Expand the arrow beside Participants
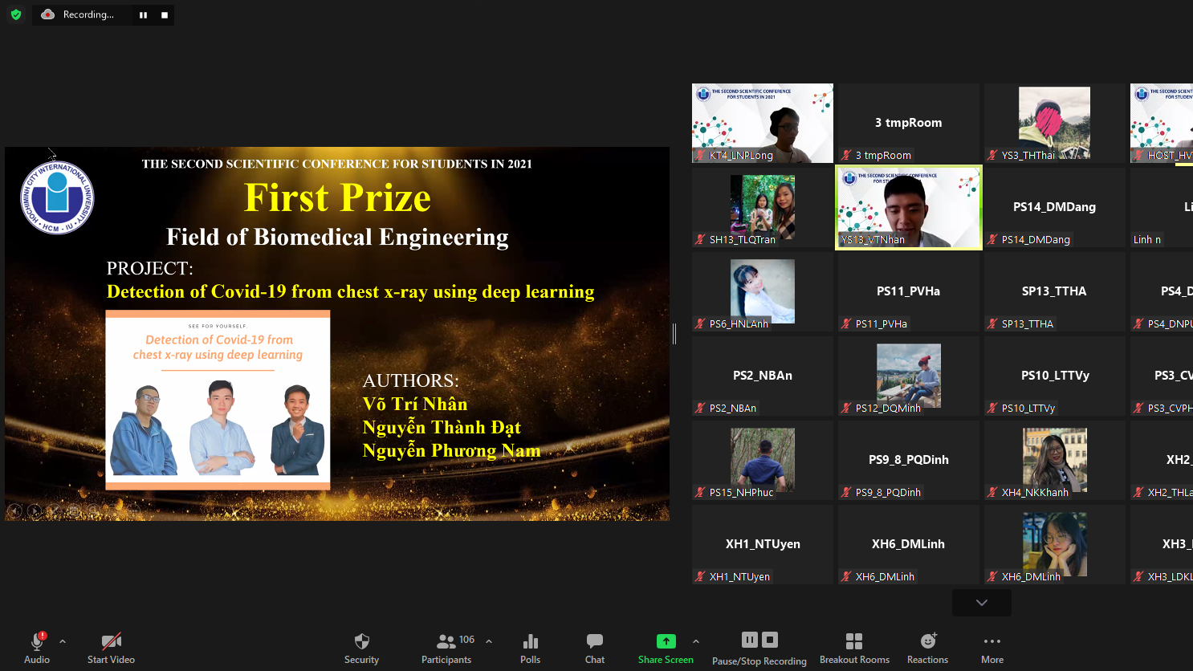This screenshot has height=671, width=1193. point(489,641)
